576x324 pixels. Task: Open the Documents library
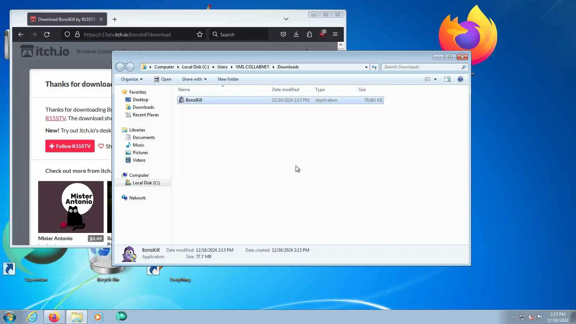[x=144, y=138]
